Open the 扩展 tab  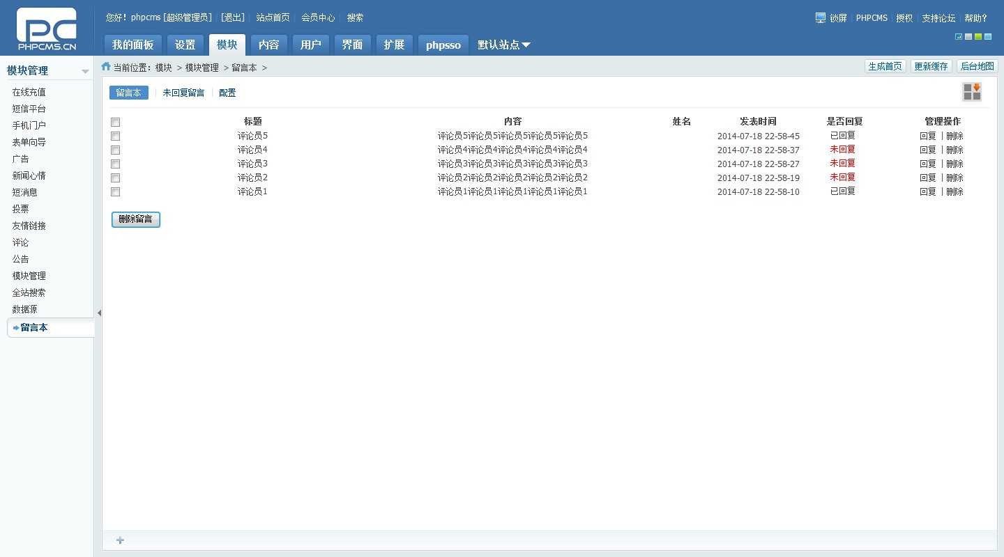[x=395, y=45]
